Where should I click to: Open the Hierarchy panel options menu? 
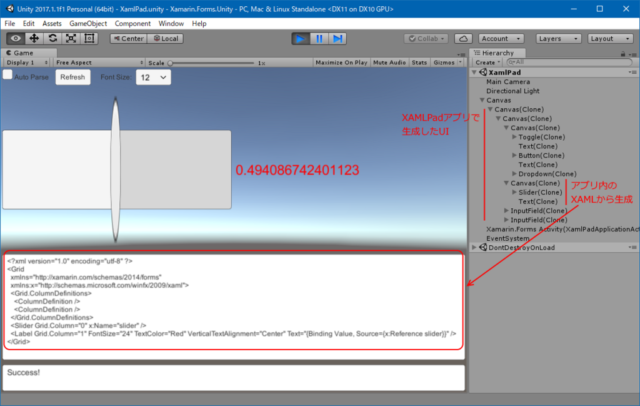(632, 54)
